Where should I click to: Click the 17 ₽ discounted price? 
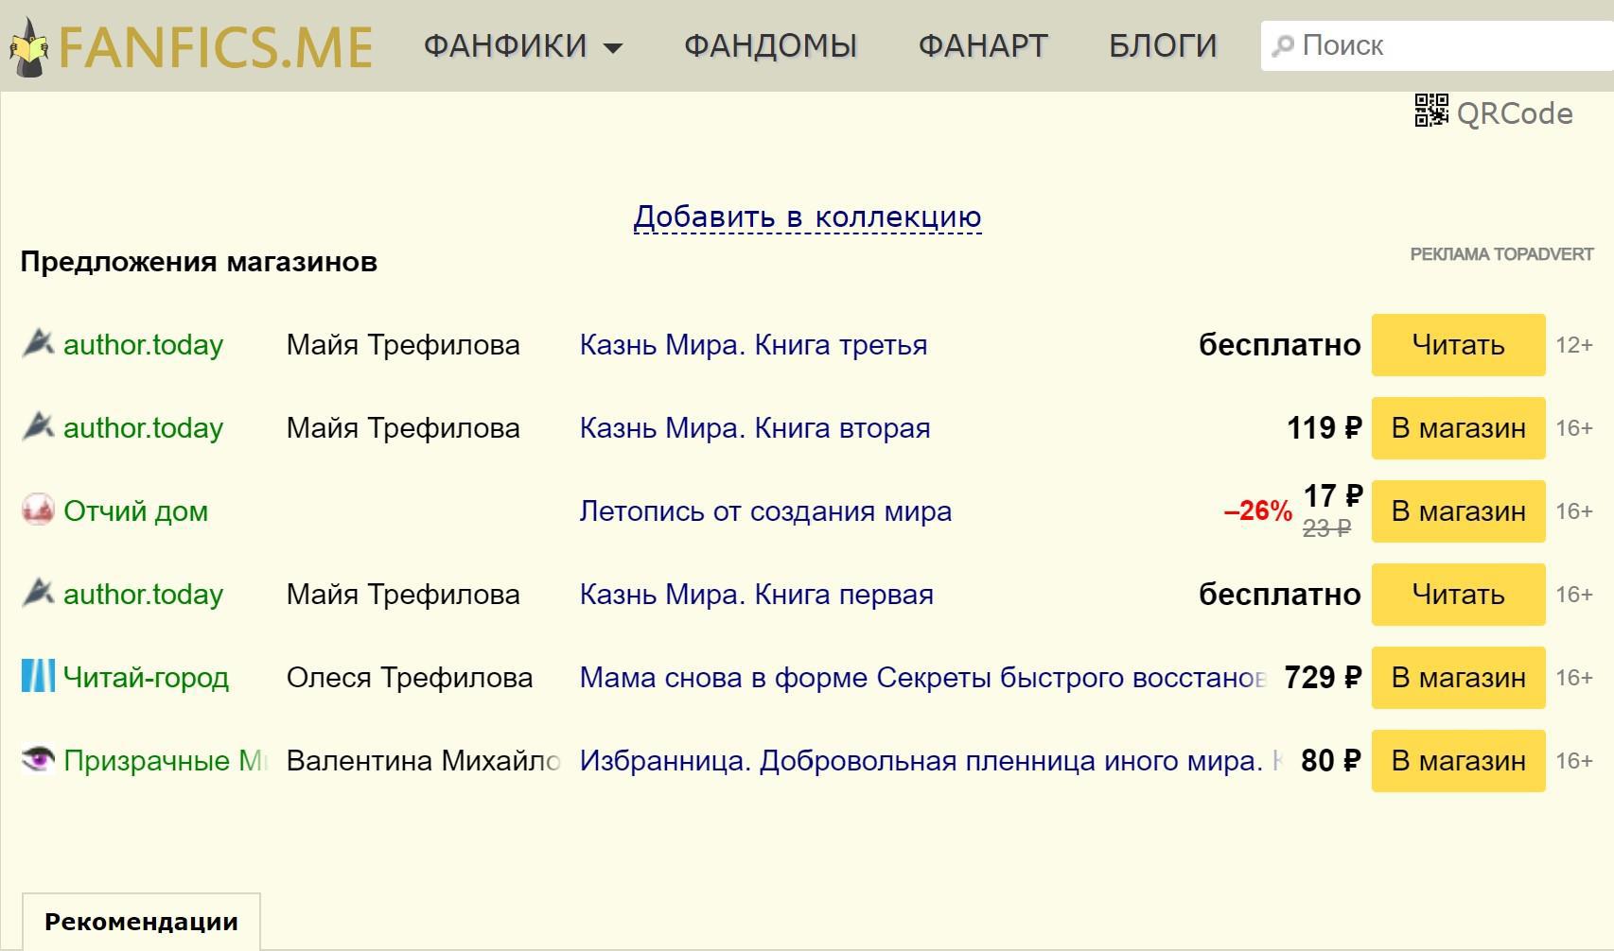point(1333,496)
